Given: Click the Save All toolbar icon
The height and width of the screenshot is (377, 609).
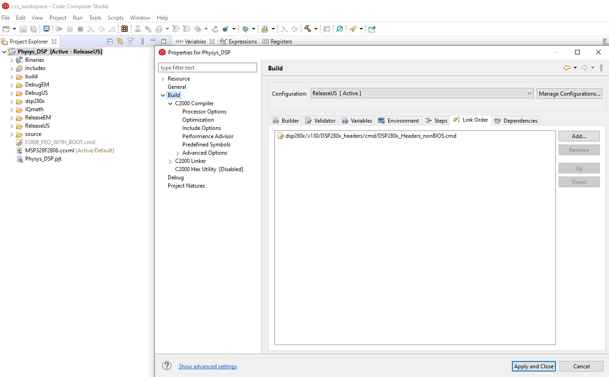Looking at the screenshot, I should (33, 29).
